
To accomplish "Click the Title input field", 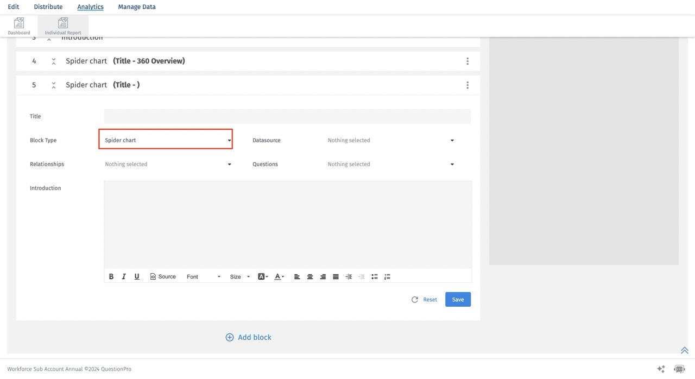I will (x=287, y=116).
